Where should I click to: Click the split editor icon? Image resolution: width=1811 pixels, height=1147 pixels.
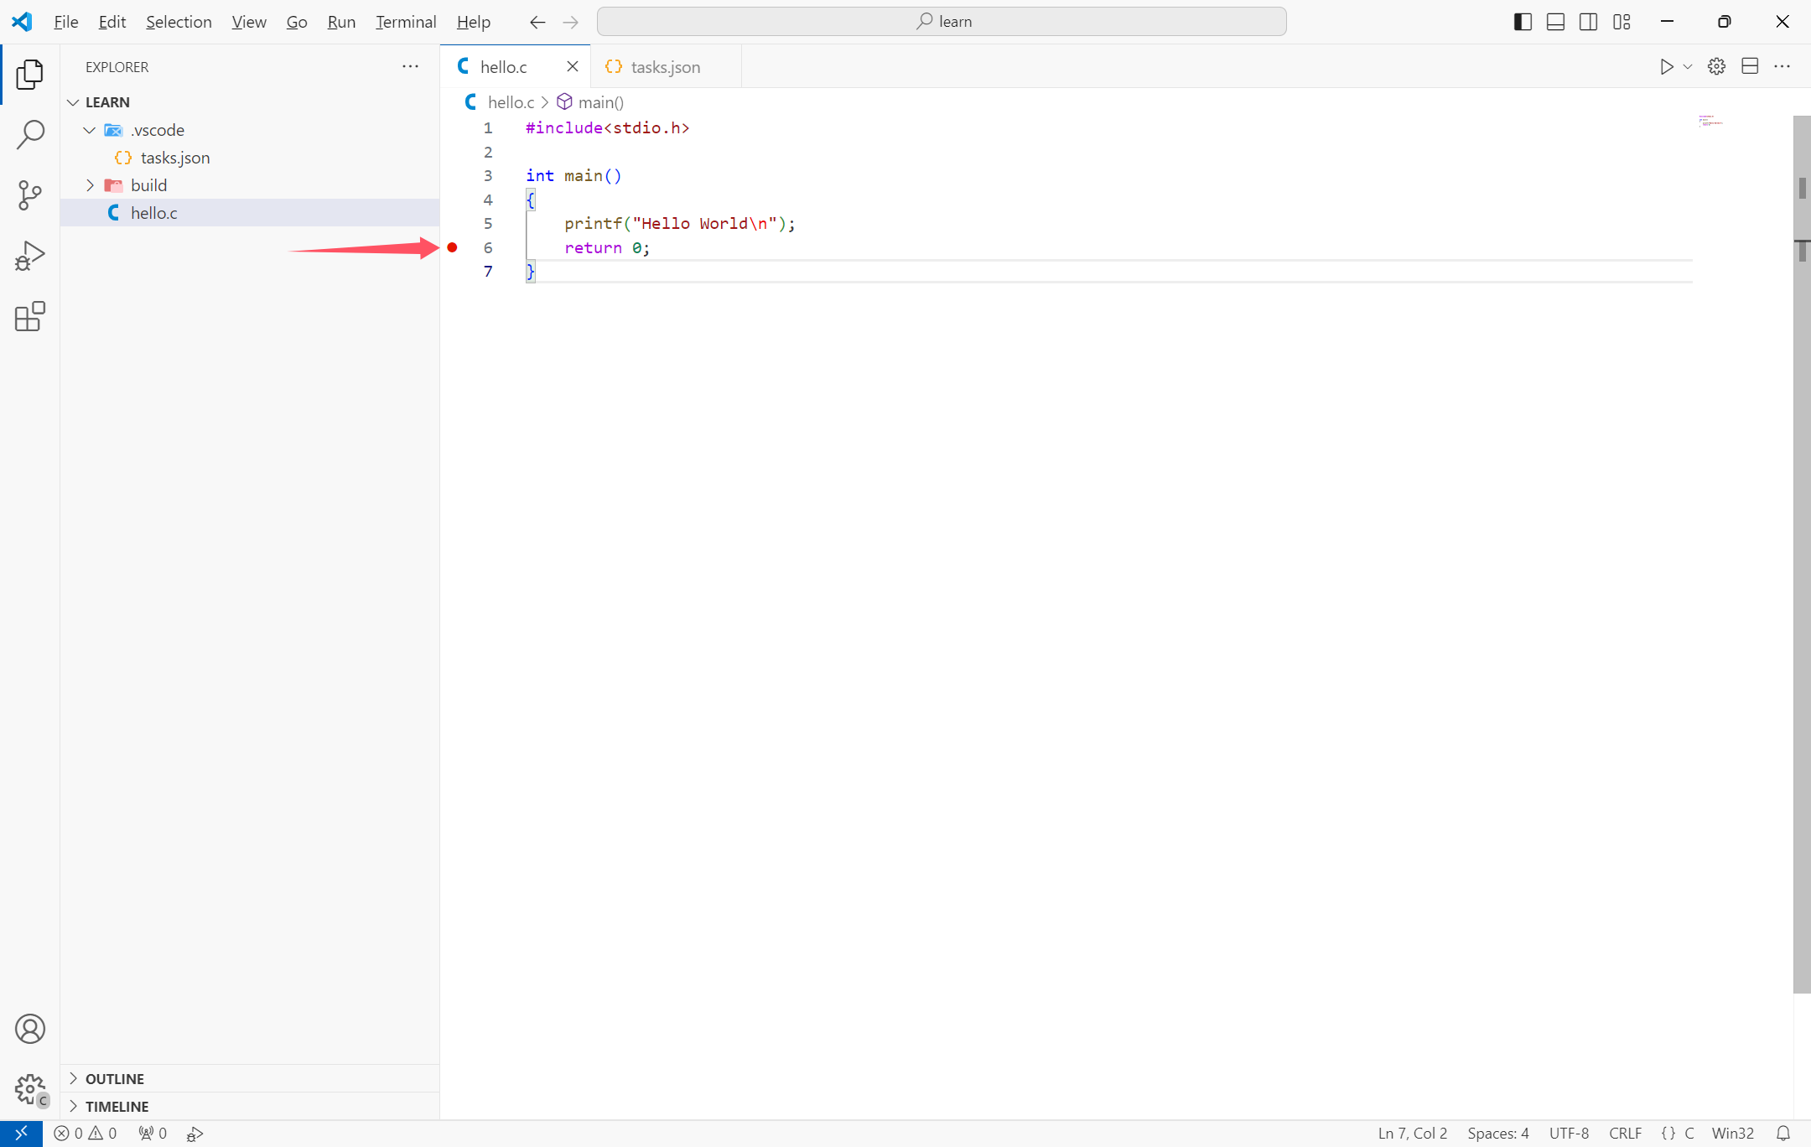1750,67
